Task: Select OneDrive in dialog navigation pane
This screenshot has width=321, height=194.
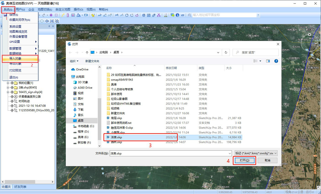Action: click(x=82, y=69)
